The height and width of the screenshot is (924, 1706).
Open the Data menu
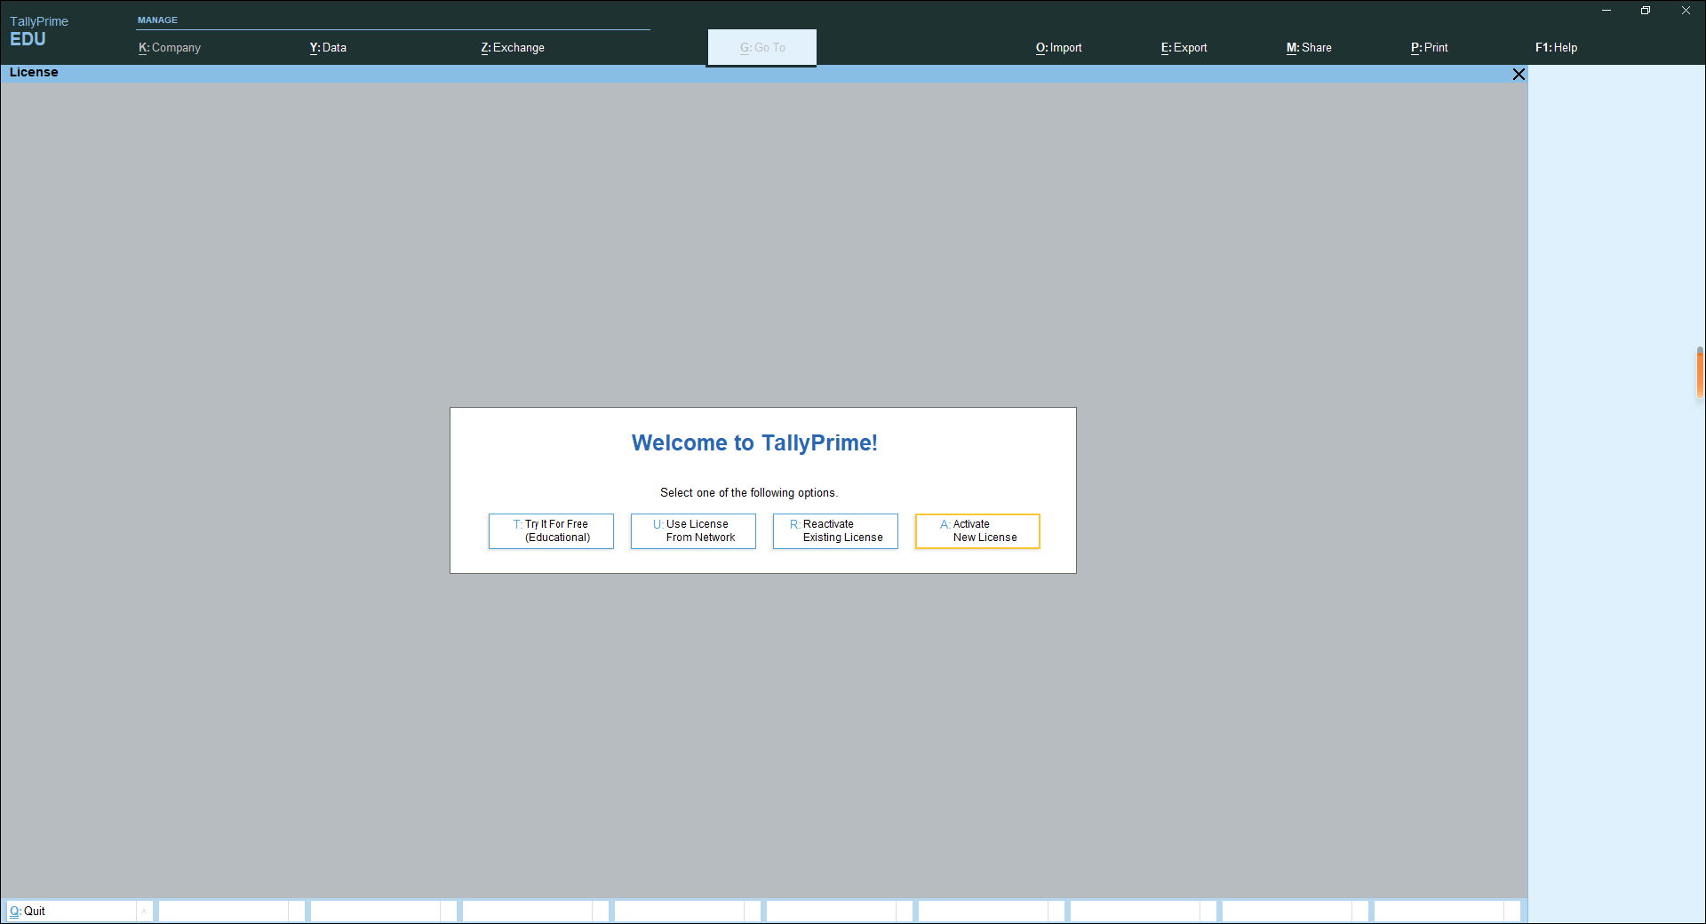coord(328,48)
